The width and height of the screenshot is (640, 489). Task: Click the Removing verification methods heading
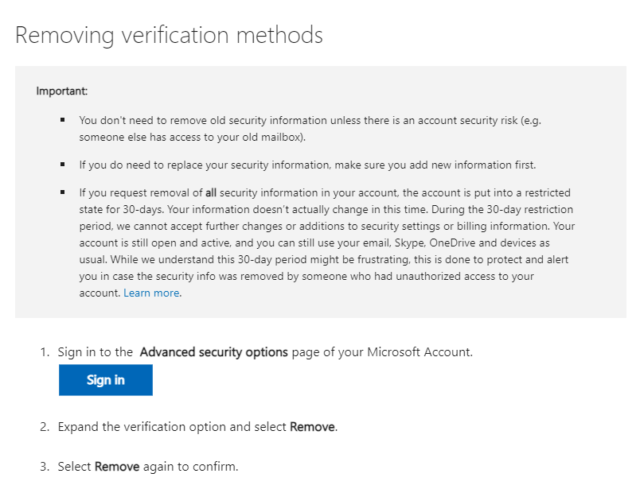pyautogui.click(x=169, y=35)
